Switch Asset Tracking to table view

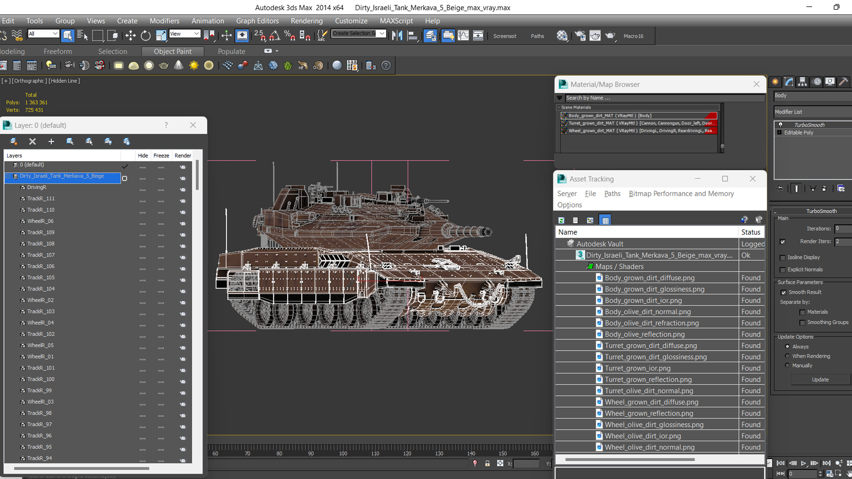605,220
